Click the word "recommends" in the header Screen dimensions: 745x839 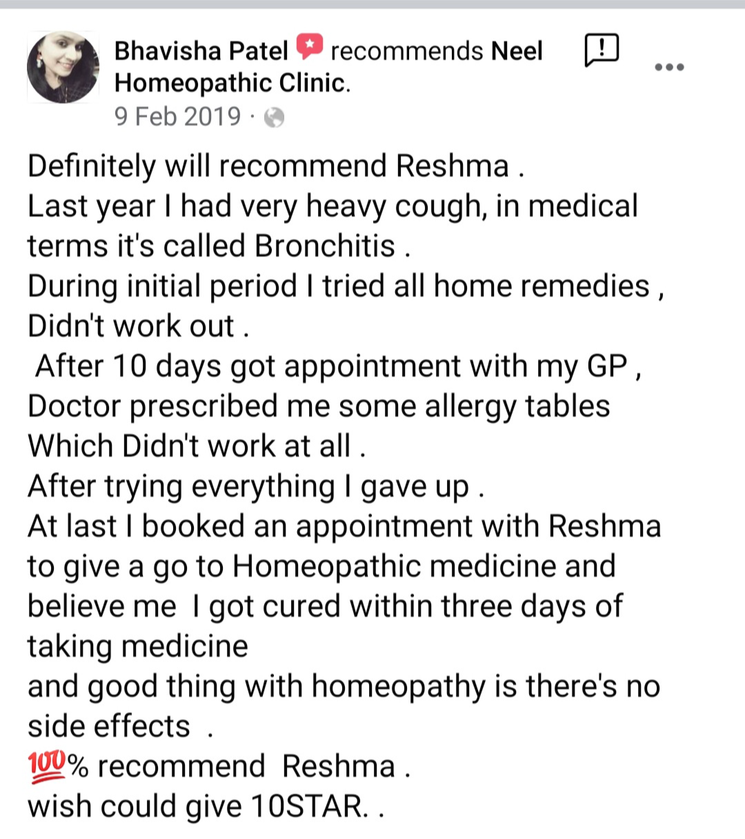click(406, 51)
